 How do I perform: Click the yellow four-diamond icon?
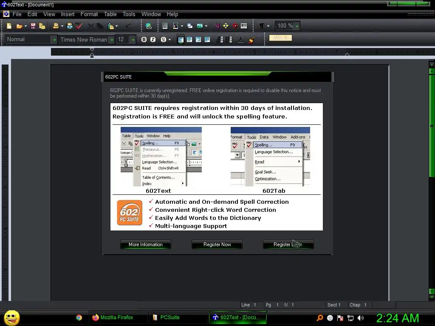[226, 26]
